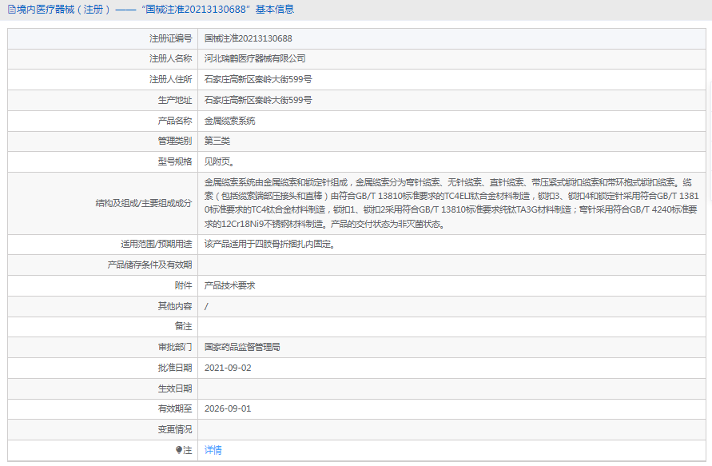Select attachment value 产品技术要求
This screenshot has width=712, height=466.
point(230,285)
